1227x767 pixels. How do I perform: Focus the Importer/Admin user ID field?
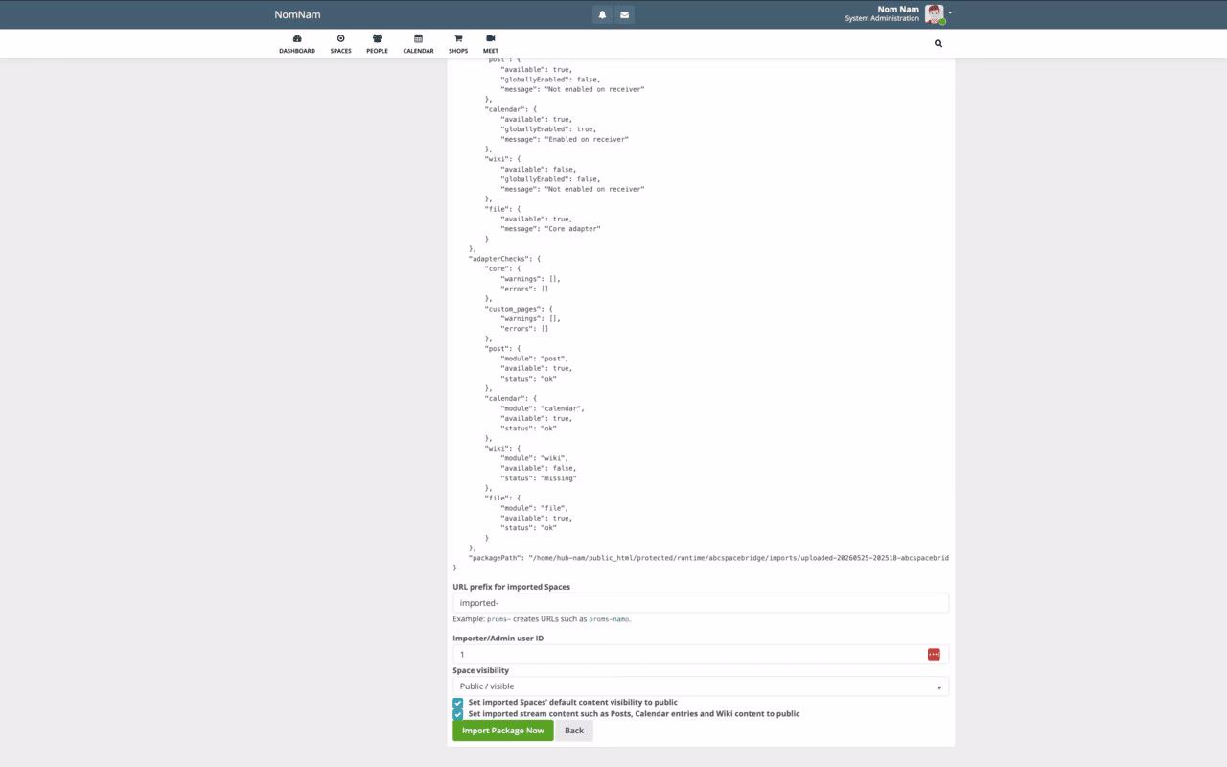pyautogui.click(x=701, y=654)
